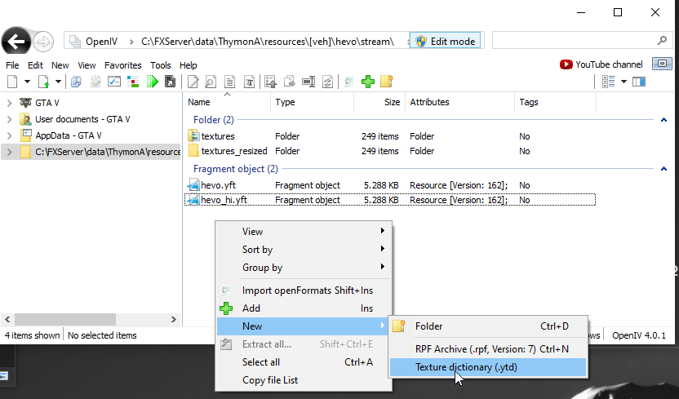Open the new-file toolbar dropdown arrow
Image resolution: width=679 pixels, height=399 pixels.
point(27,82)
